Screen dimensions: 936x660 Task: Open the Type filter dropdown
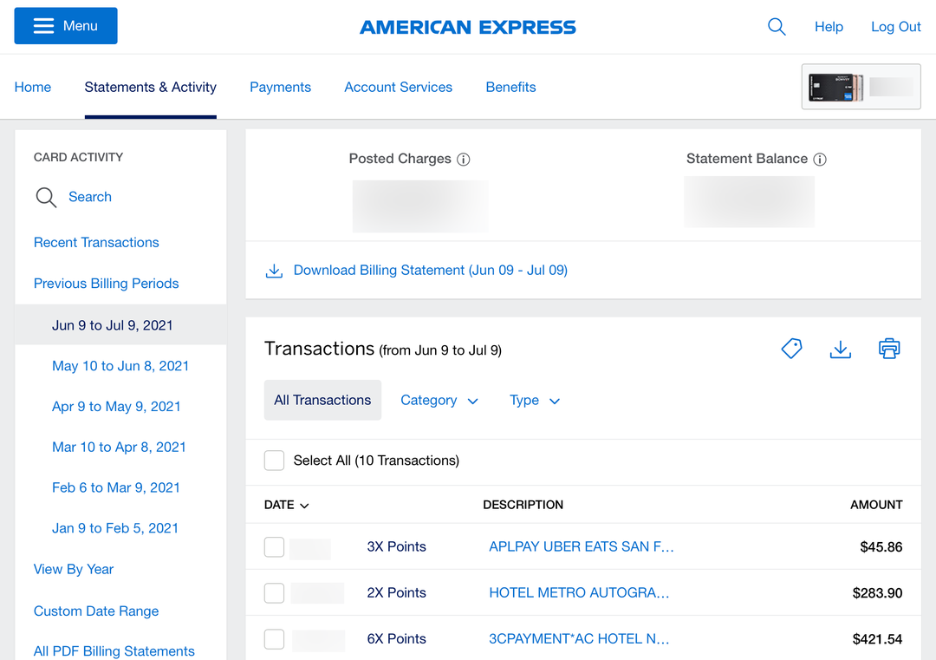pos(535,400)
